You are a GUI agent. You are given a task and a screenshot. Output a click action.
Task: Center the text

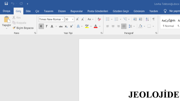point(113,26)
